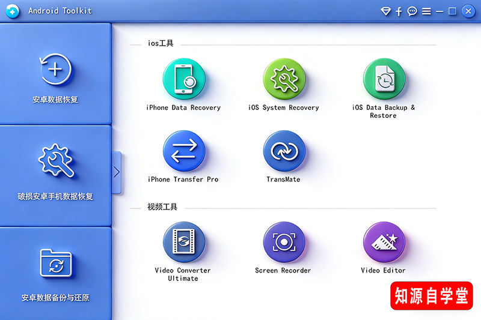This screenshot has height=320, width=481.
Task: Open iPhone Data Recovery tool icon
Action: (x=184, y=79)
